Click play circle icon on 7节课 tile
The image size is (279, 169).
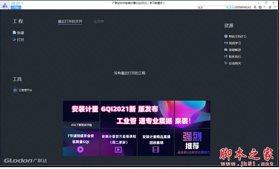point(81,149)
